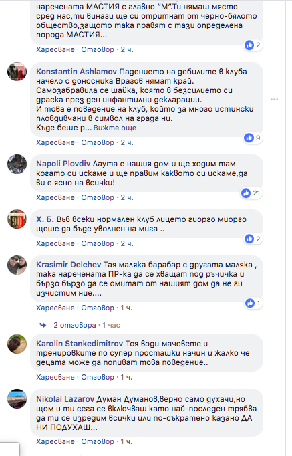Reply to Konstantin Ashlamov comment via Отговор
Screen dimensions: 292x456
98,143
